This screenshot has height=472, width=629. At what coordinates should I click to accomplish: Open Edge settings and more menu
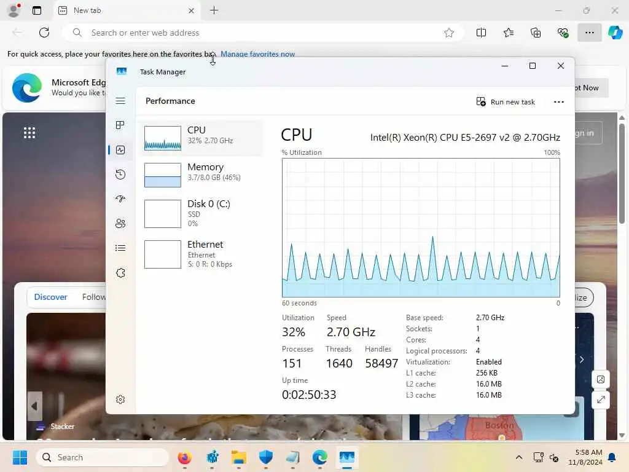(589, 33)
